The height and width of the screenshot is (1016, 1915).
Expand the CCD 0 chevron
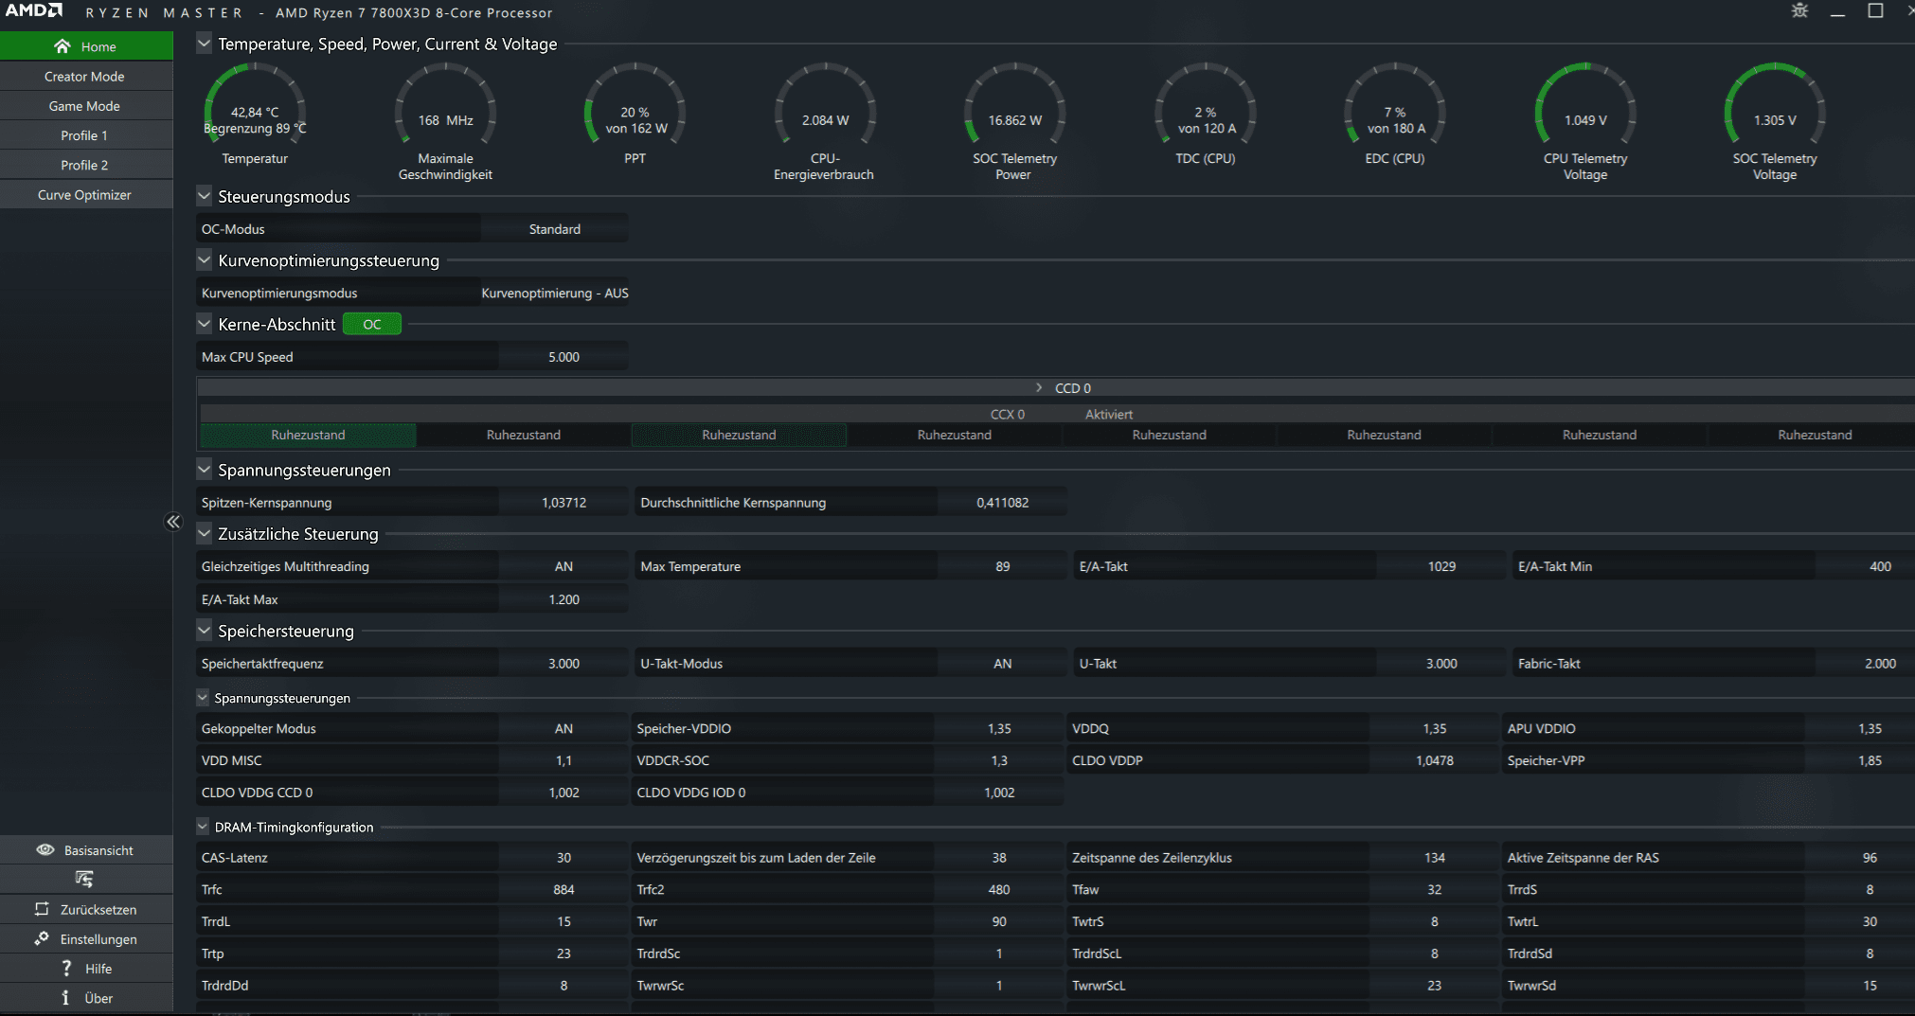tap(1039, 388)
